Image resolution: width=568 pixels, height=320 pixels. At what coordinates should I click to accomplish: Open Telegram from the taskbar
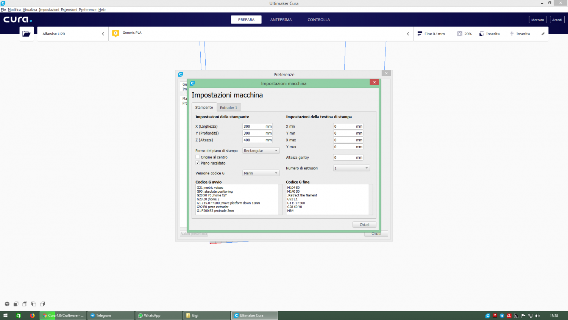(x=111, y=315)
